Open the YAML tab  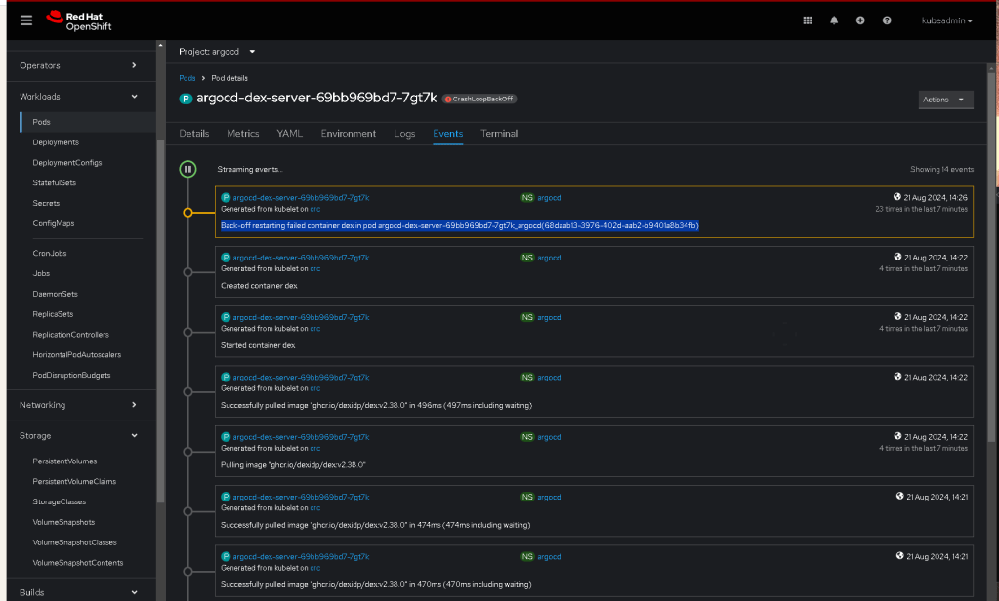(x=289, y=133)
